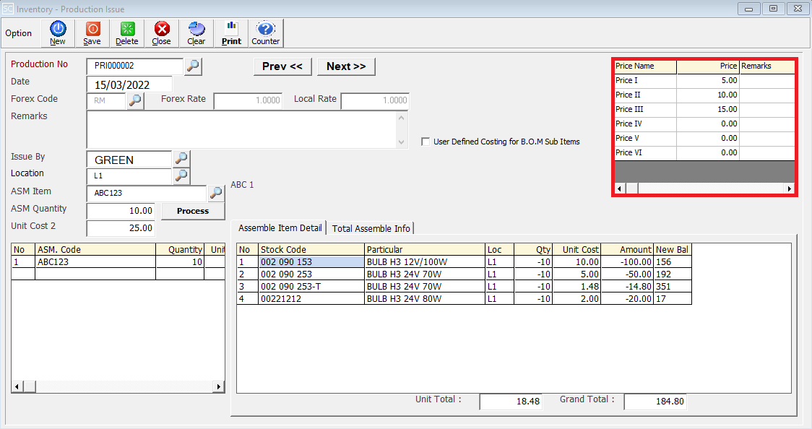812x429 pixels.
Task: Click Remarks scroll down arrow
Action: tap(402, 142)
